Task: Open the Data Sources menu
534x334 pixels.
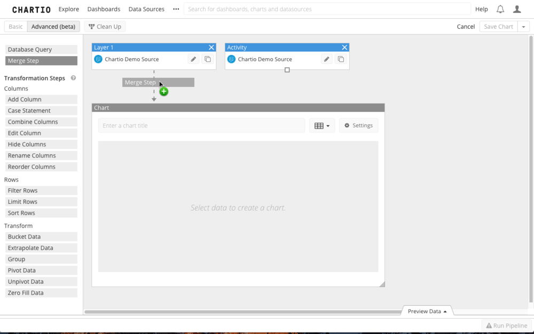Action: click(146, 9)
